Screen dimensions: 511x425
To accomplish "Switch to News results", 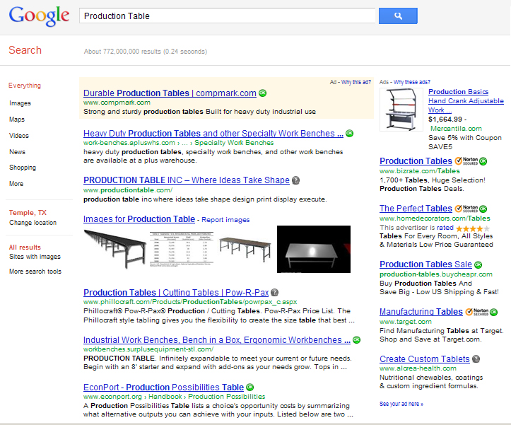I will pos(17,151).
